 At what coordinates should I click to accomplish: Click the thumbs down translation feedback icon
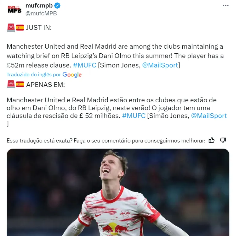pyautogui.click(x=223, y=140)
